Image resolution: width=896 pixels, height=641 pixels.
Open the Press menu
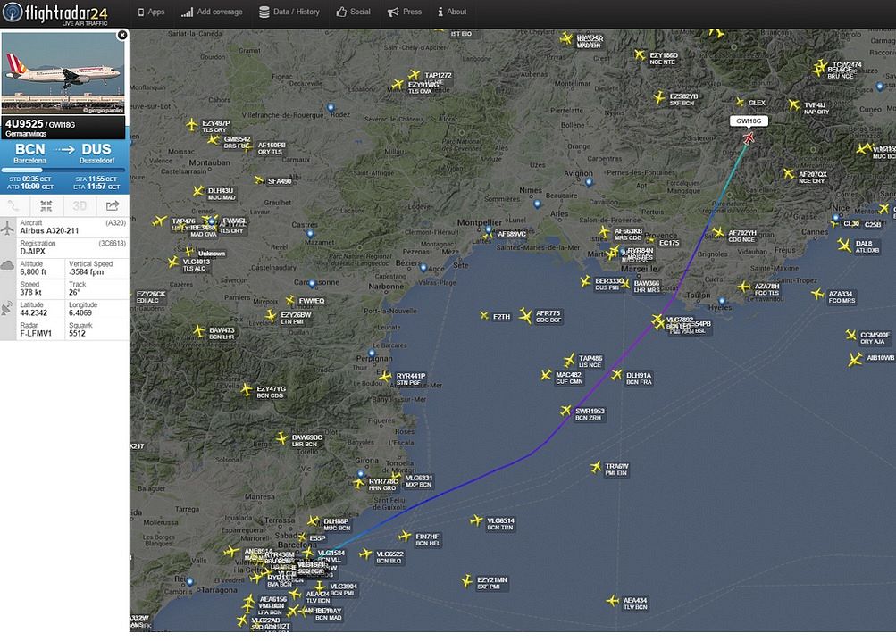click(x=405, y=12)
